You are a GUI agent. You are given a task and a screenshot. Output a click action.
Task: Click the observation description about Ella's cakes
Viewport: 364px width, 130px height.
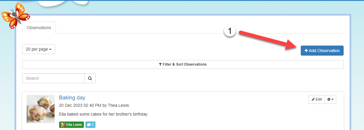(103, 114)
